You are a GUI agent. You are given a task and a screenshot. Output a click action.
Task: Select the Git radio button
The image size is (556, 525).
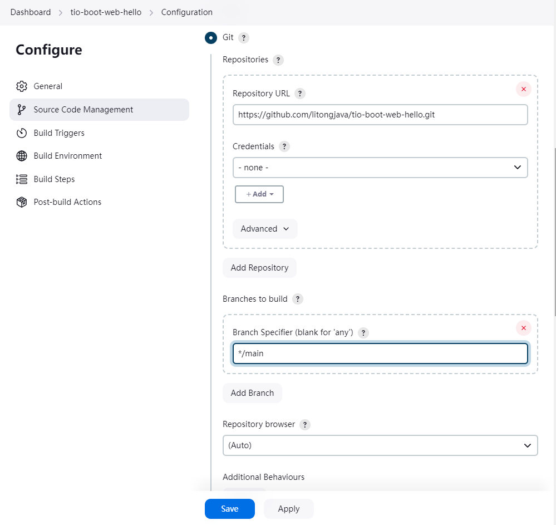[211, 38]
